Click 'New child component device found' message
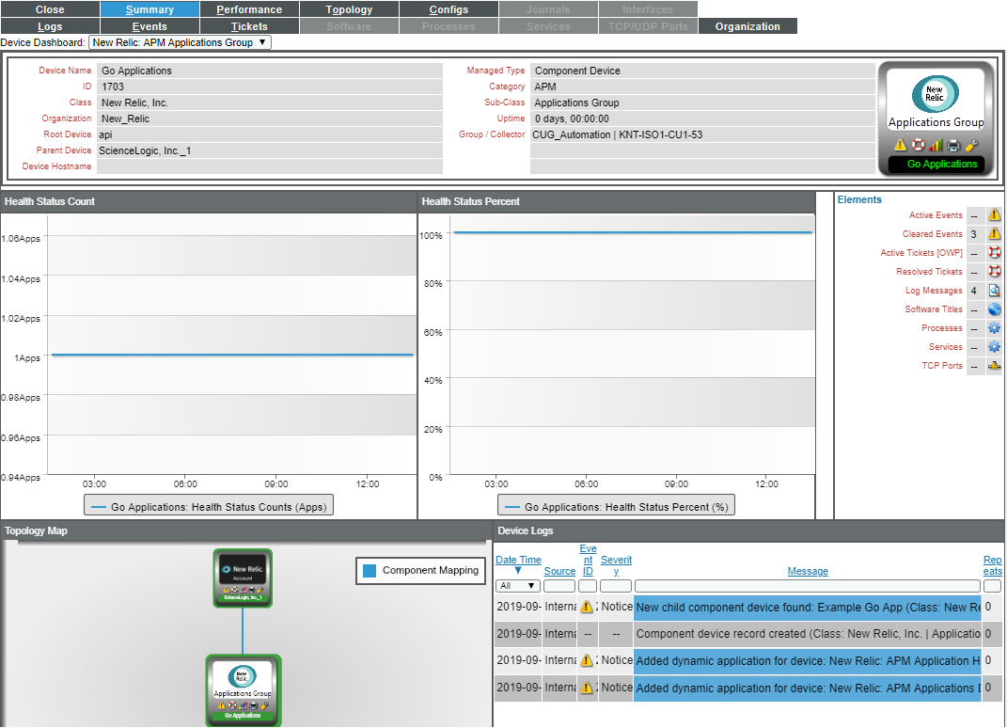Screen dimensions: 1007x728 point(808,608)
